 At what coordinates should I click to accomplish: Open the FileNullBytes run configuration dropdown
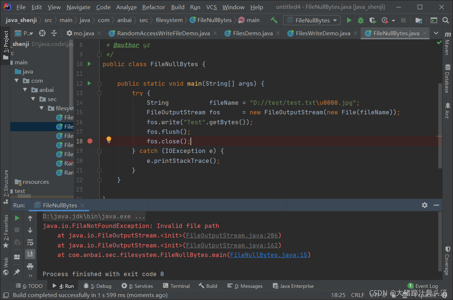tap(312, 21)
